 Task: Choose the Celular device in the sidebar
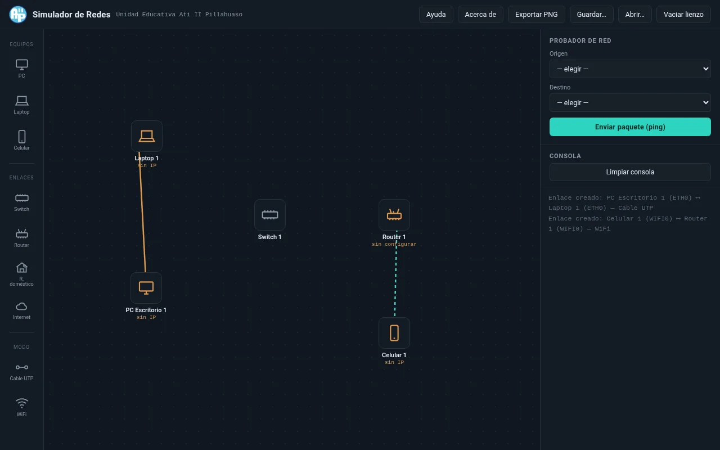(x=21, y=141)
